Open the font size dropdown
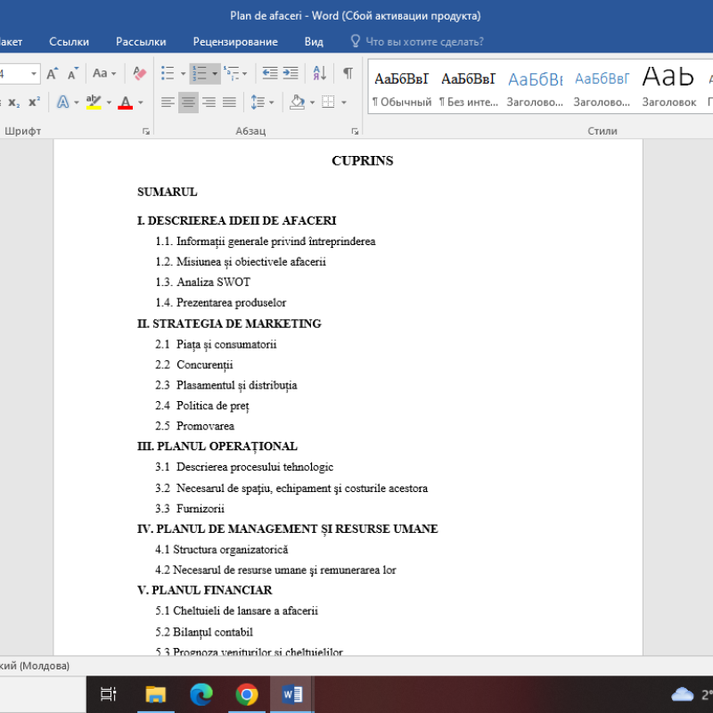The height and width of the screenshot is (713, 713). pyautogui.click(x=34, y=74)
